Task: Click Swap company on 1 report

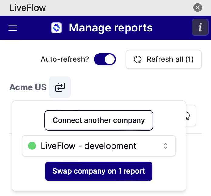Action: point(99,171)
